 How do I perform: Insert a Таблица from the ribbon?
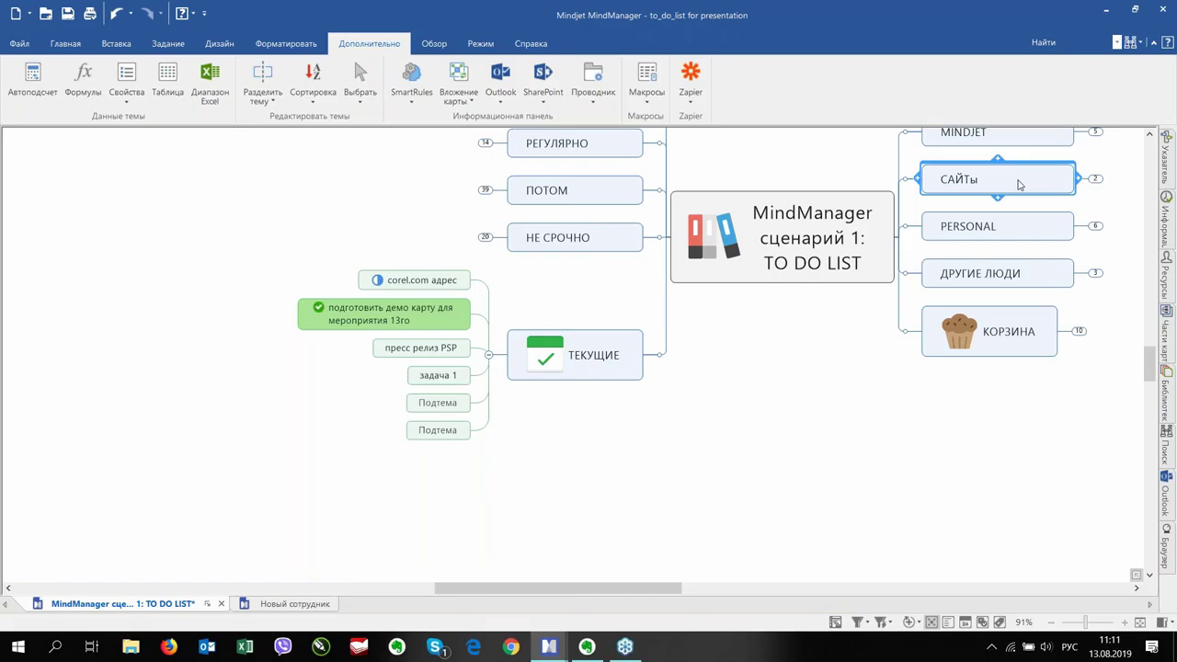[x=167, y=79]
